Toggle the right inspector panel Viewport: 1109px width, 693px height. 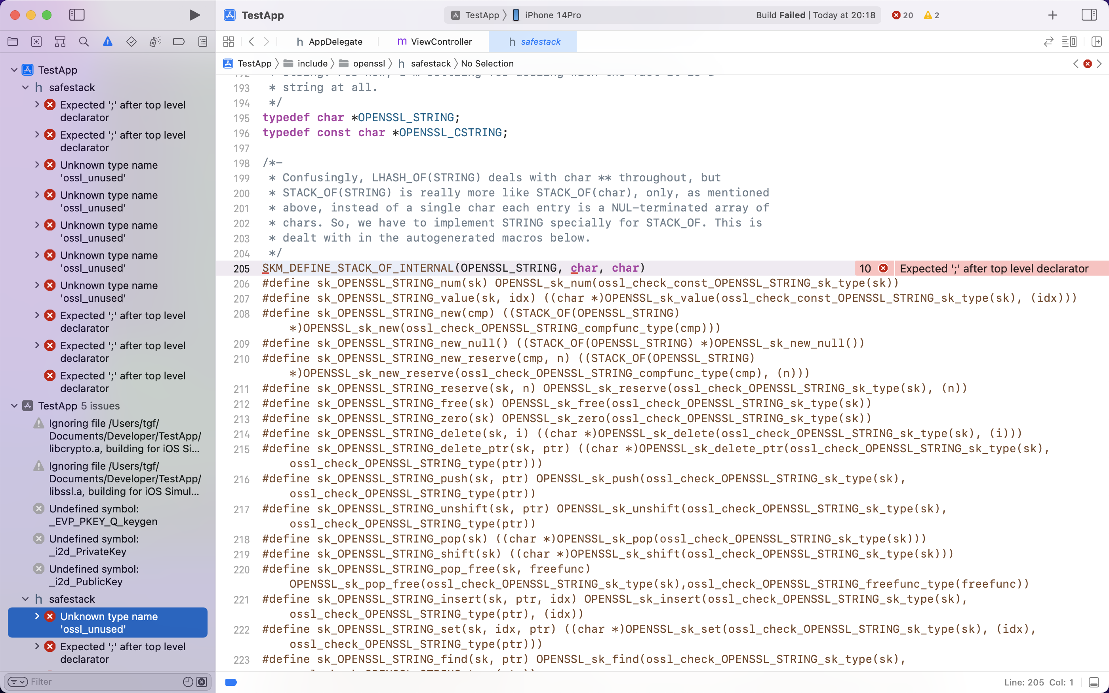[1090, 15]
